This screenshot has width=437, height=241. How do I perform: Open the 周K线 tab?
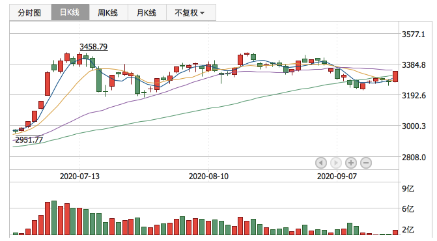tap(108, 12)
